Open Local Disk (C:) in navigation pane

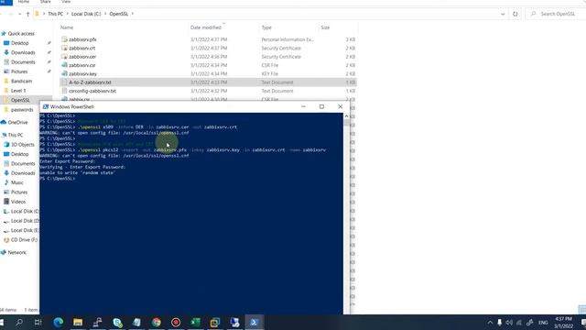tap(25, 212)
